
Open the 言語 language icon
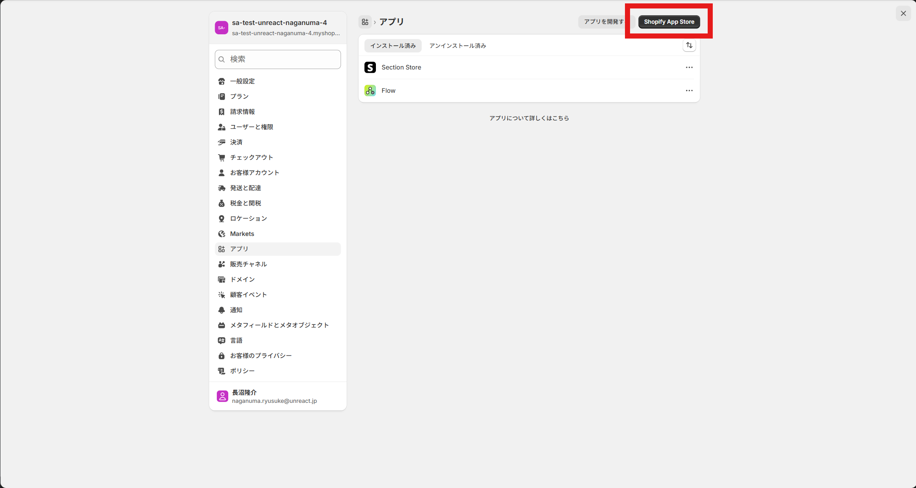pyautogui.click(x=221, y=340)
